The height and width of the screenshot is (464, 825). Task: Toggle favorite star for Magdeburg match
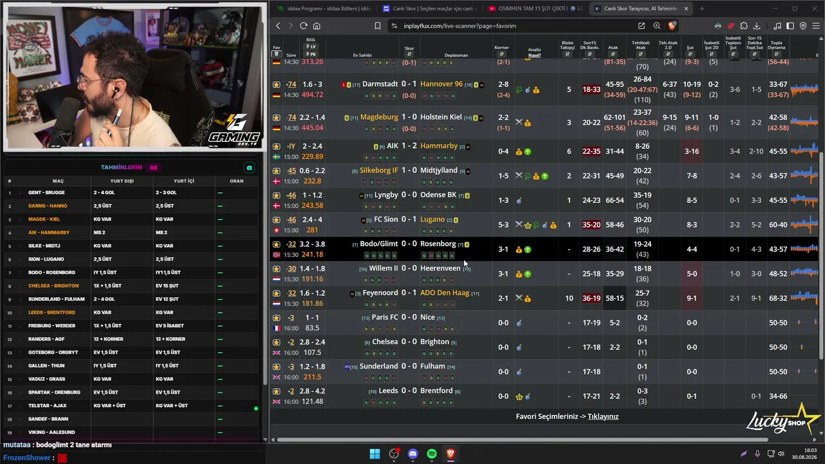(277, 118)
